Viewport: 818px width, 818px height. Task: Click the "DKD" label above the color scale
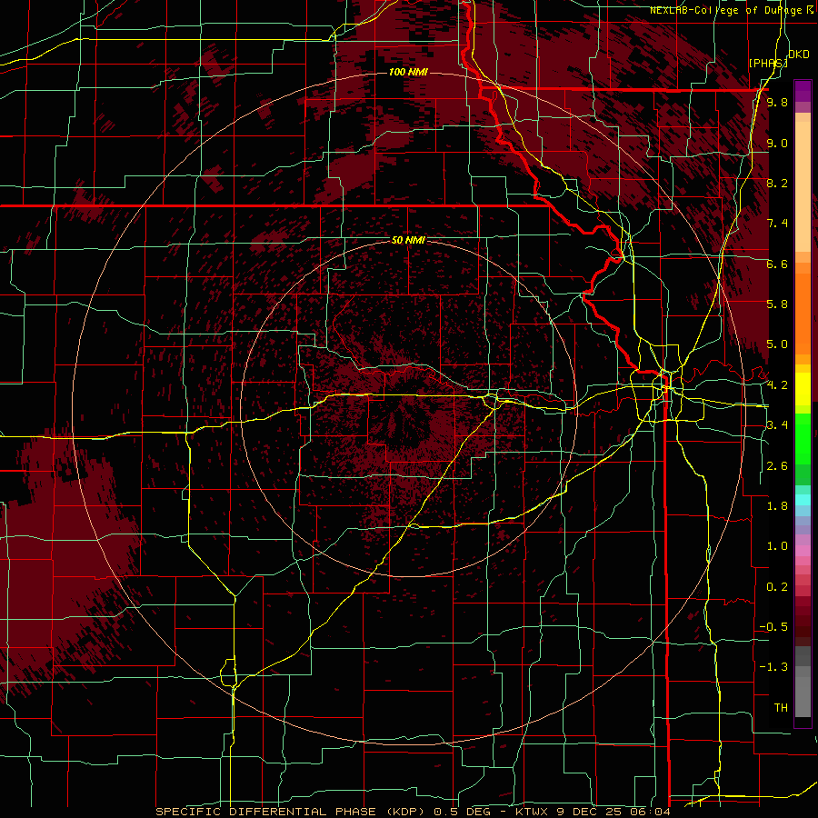798,55
